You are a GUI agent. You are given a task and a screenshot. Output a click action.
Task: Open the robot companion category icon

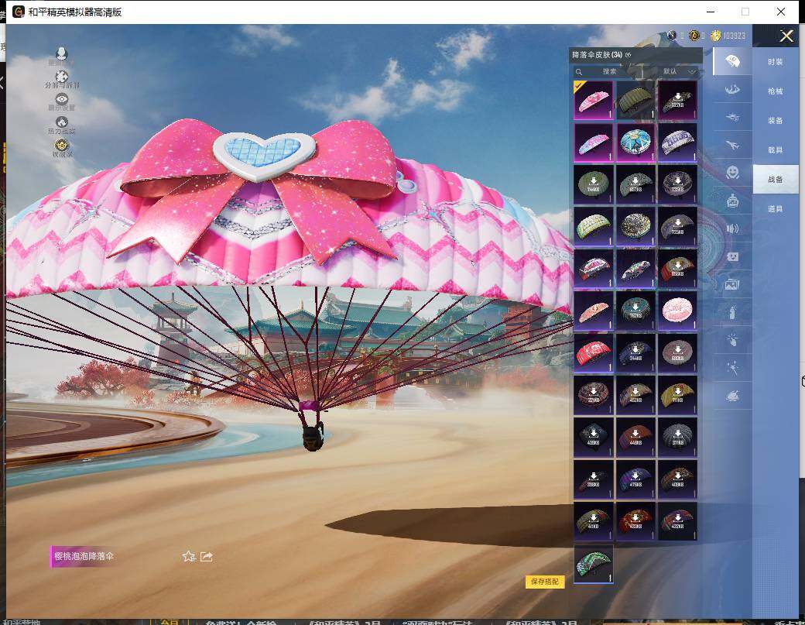pyautogui.click(x=732, y=201)
